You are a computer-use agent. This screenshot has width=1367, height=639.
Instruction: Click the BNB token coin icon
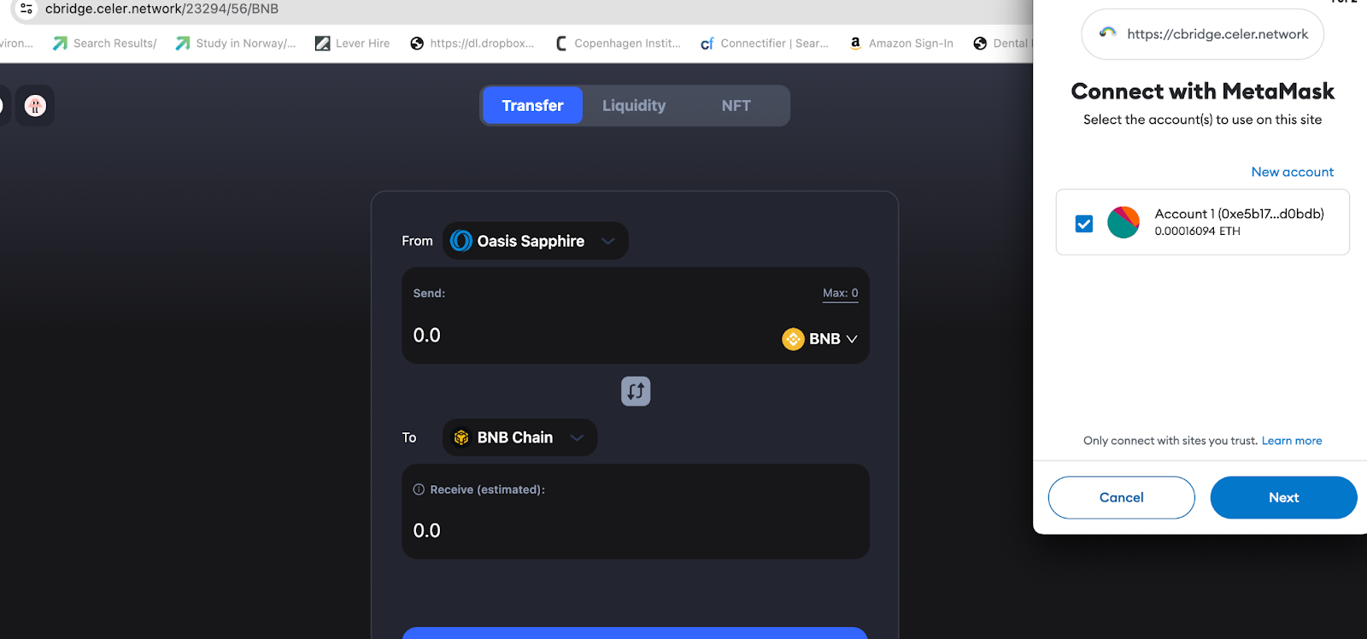(793, 339)
